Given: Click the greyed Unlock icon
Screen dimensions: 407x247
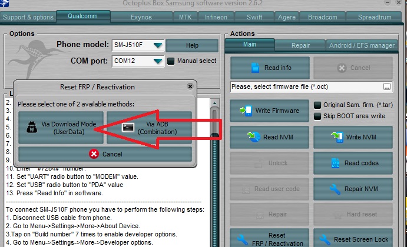Looking at the screenshot, I should click(259, 163).
